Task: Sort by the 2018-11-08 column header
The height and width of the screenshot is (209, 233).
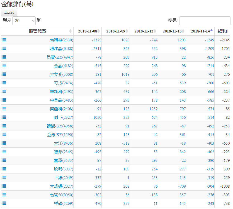Action: pos(88,31)
